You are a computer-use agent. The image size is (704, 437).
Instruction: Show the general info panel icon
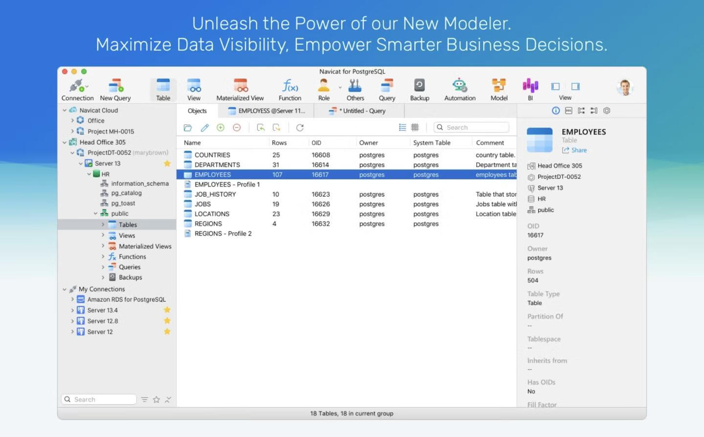pyautogui.click(x=556, y=111)
